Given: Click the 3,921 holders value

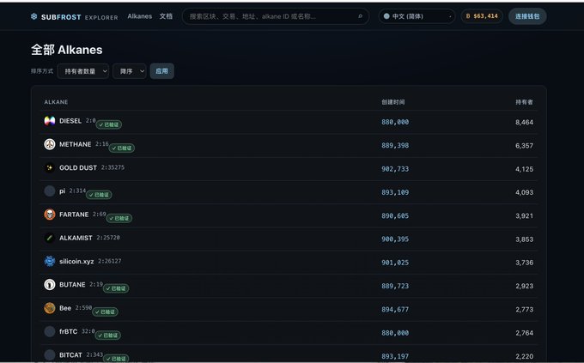Looking at the screenshot, I should [525, 216].
